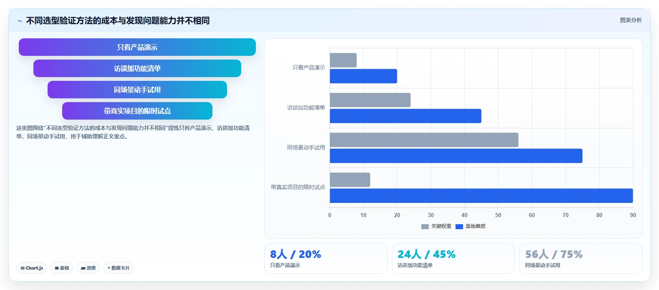Click the gray 关键权重 legend swatch
Image resolution: width=659 pixels, height=290 pixels.
425,227
